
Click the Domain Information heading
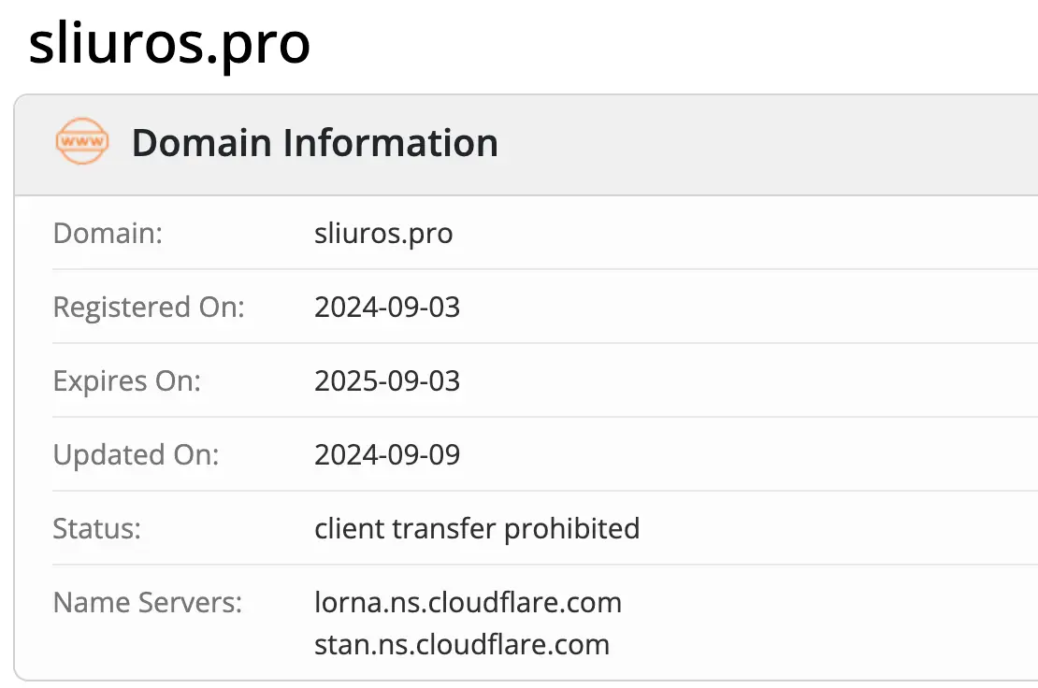(x=314, y=143)
